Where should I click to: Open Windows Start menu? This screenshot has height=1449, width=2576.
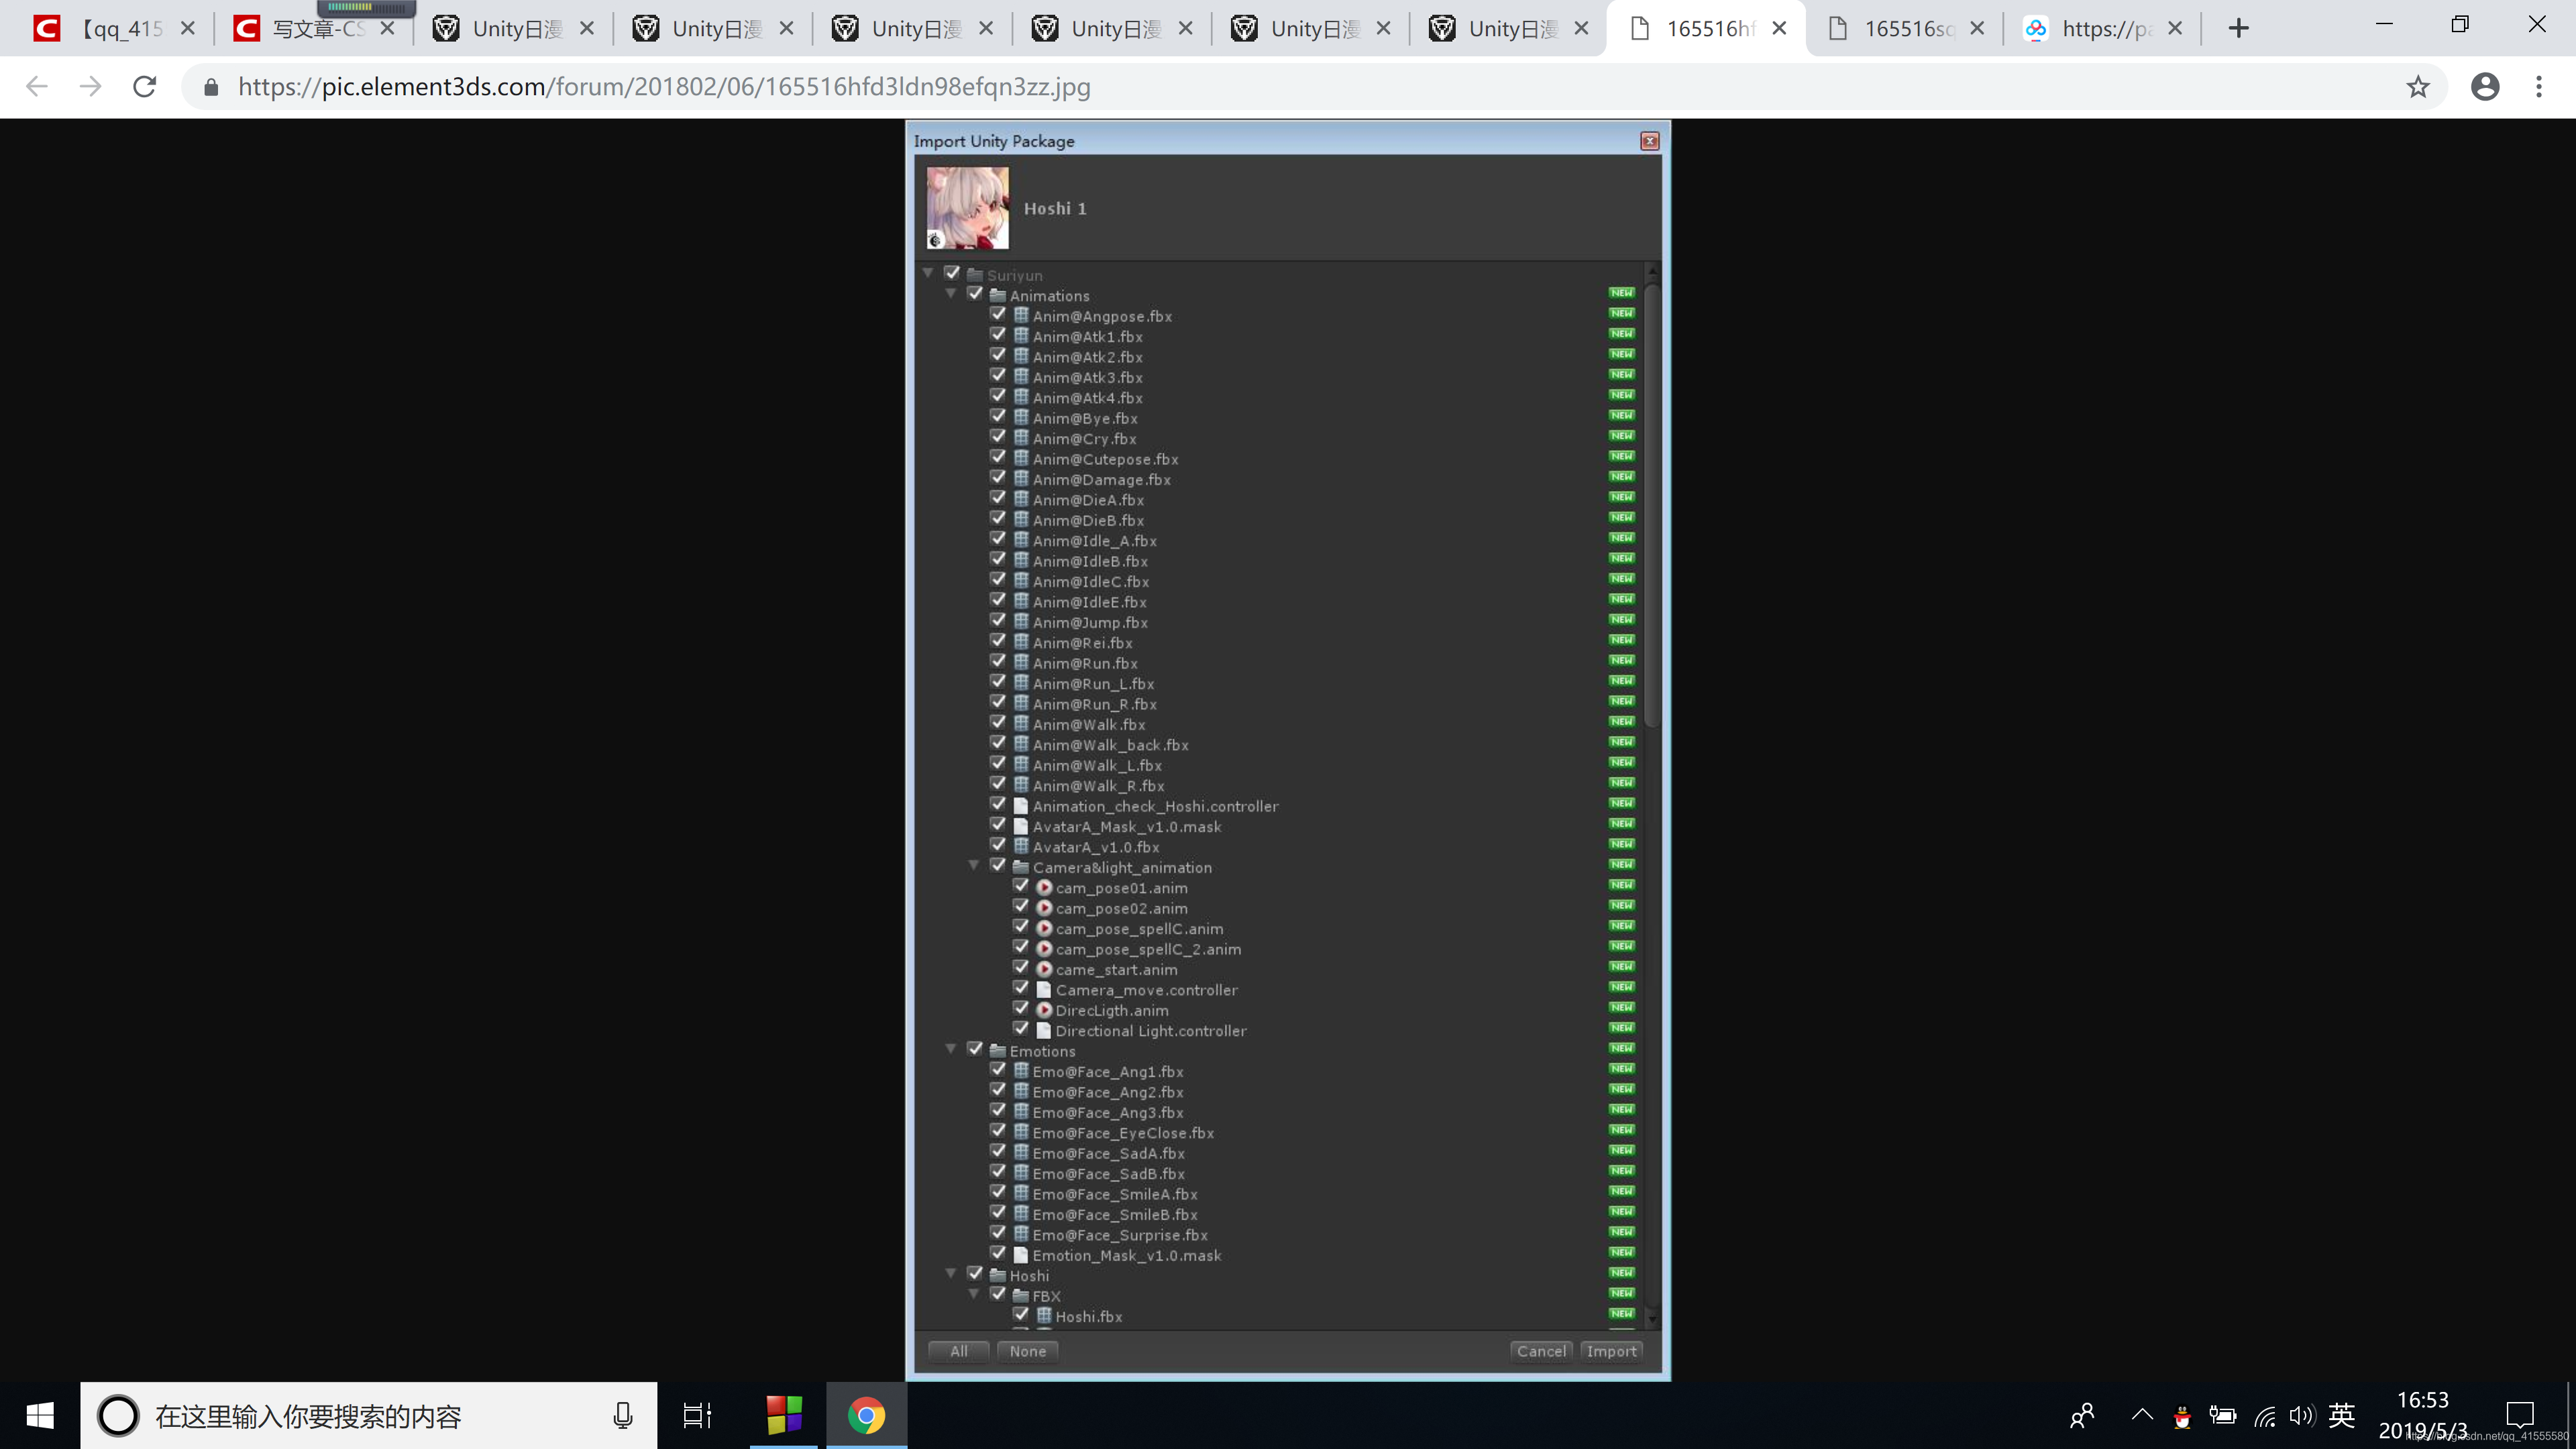click(40, 1415)
